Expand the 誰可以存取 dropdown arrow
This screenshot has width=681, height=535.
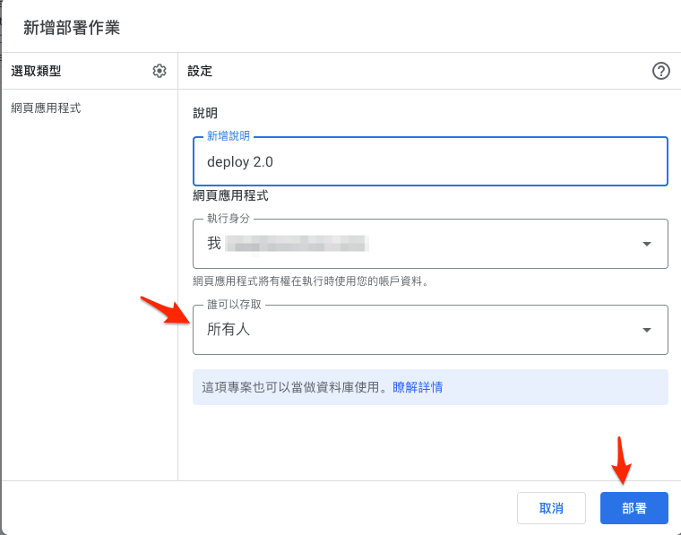coord(647,330)
